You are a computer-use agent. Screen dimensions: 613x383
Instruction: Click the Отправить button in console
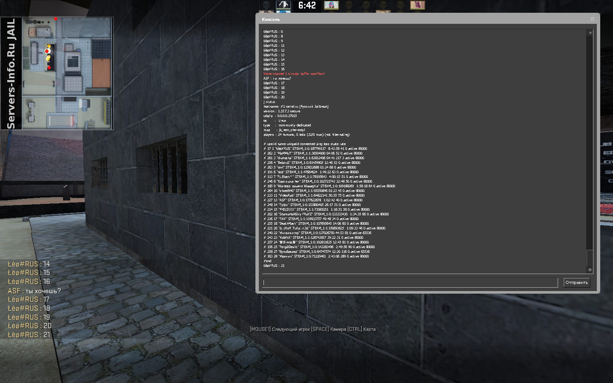point(576,283)
